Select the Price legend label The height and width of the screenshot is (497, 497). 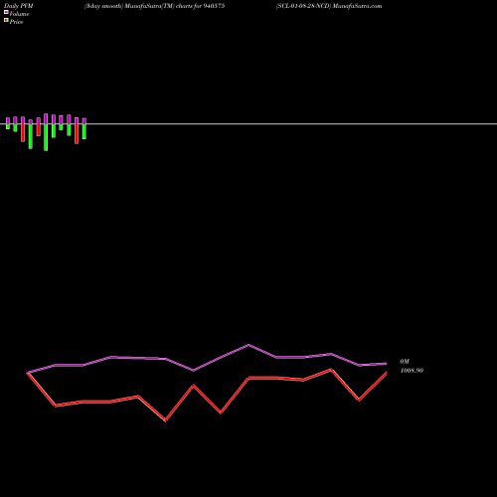tap(16, 22)
